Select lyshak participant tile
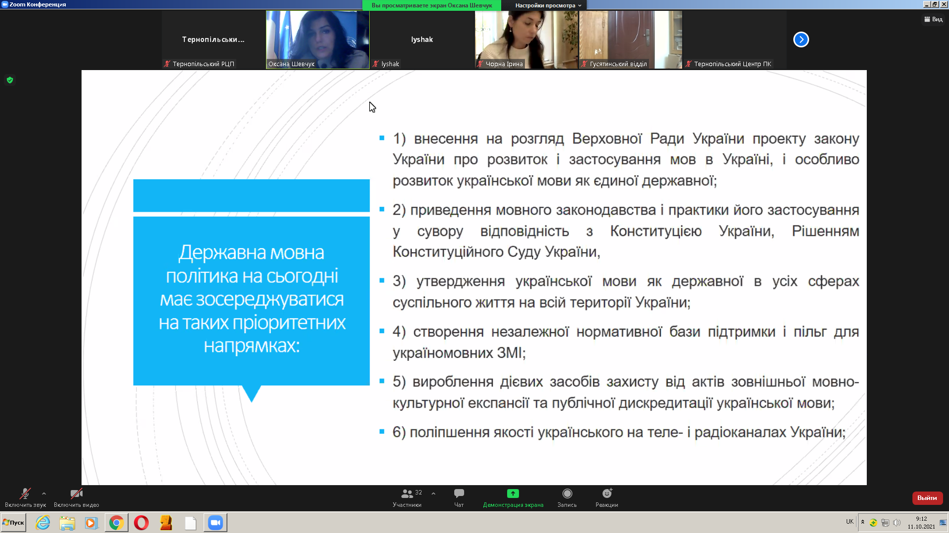949x533 pixels. [422, 39]
